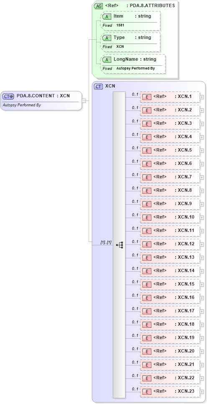Expand the XCN.2 element plus box

[x=202, y=111]
